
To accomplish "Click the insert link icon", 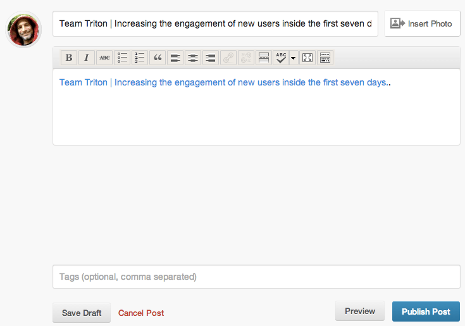I will pos(228,58).
